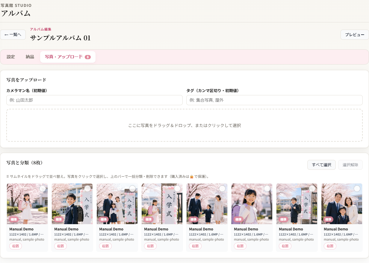Select the thumbnail of the girl beside large 入学式 sign
Viewport: 369px width, 263px height.
point(162,204)
